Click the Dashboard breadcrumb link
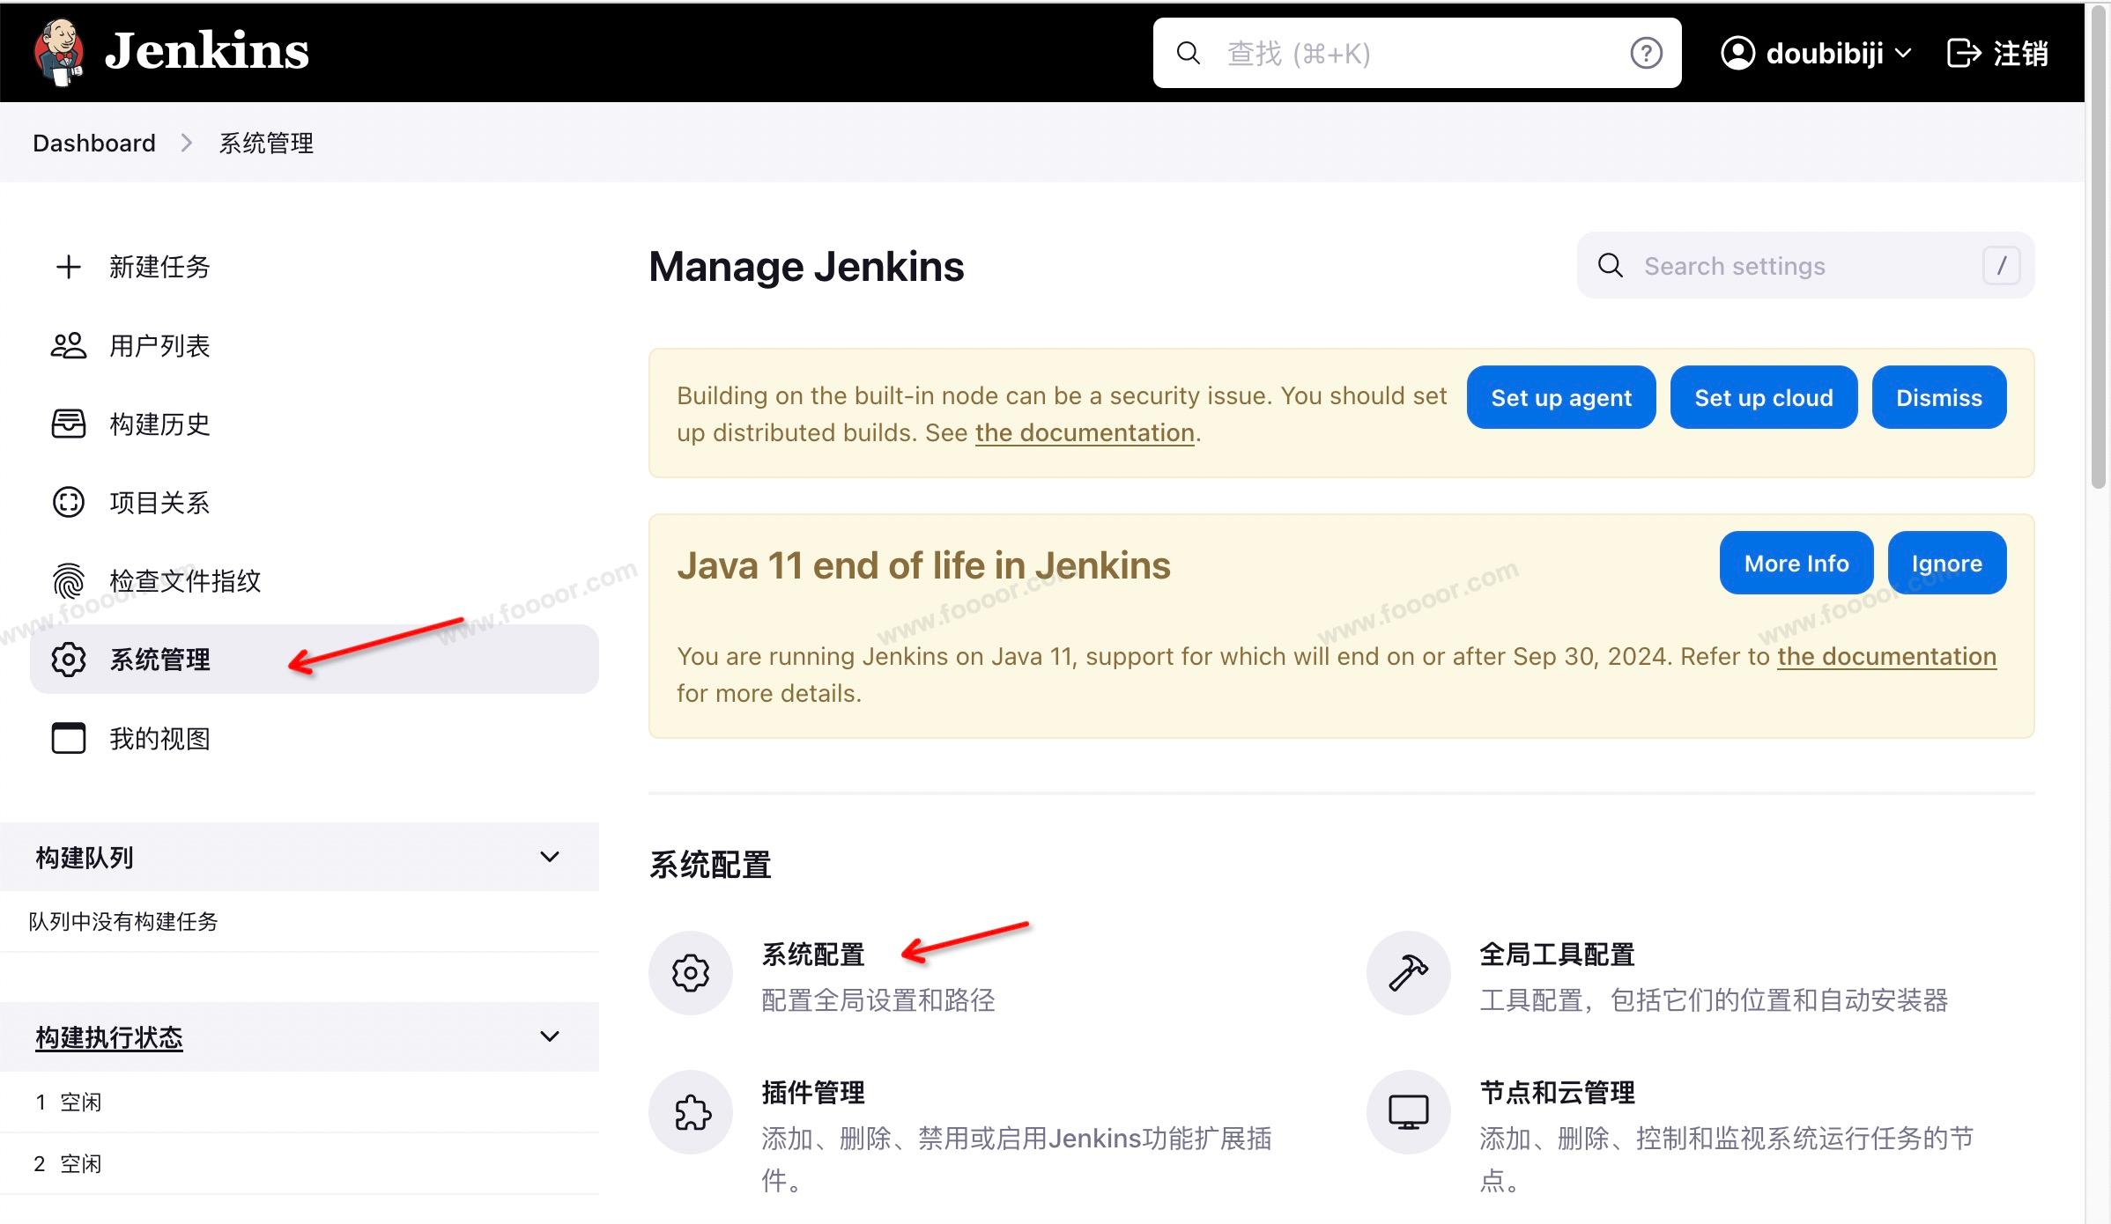The image size is (2111, 1224). [x=94, y=143]
